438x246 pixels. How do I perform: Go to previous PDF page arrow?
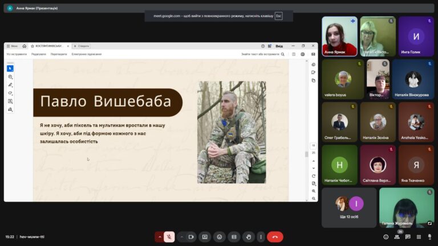[314, 161]
